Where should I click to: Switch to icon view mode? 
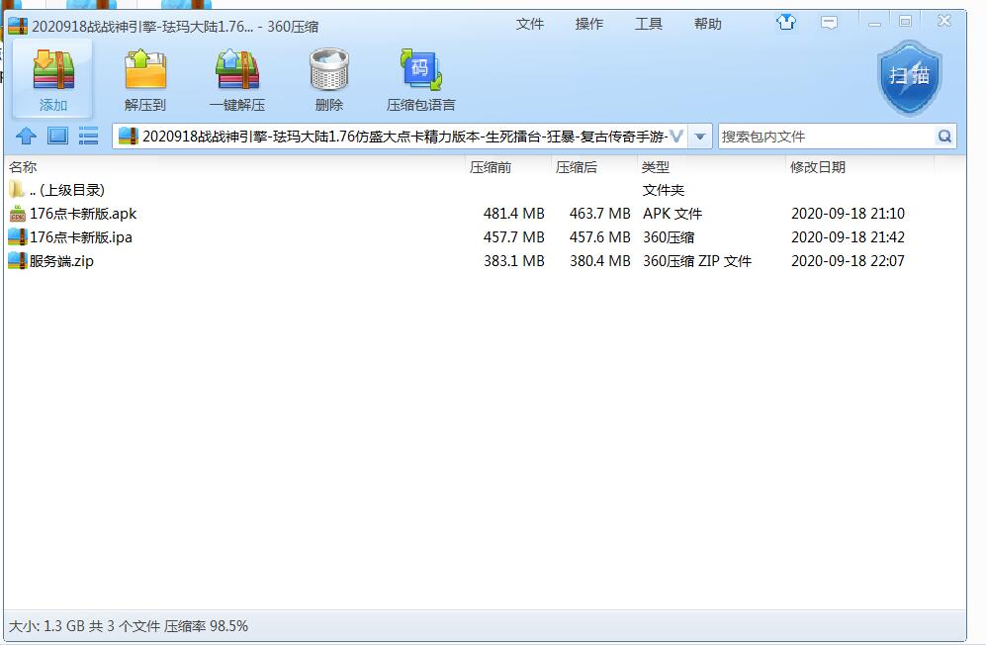(x=57, y=137)
